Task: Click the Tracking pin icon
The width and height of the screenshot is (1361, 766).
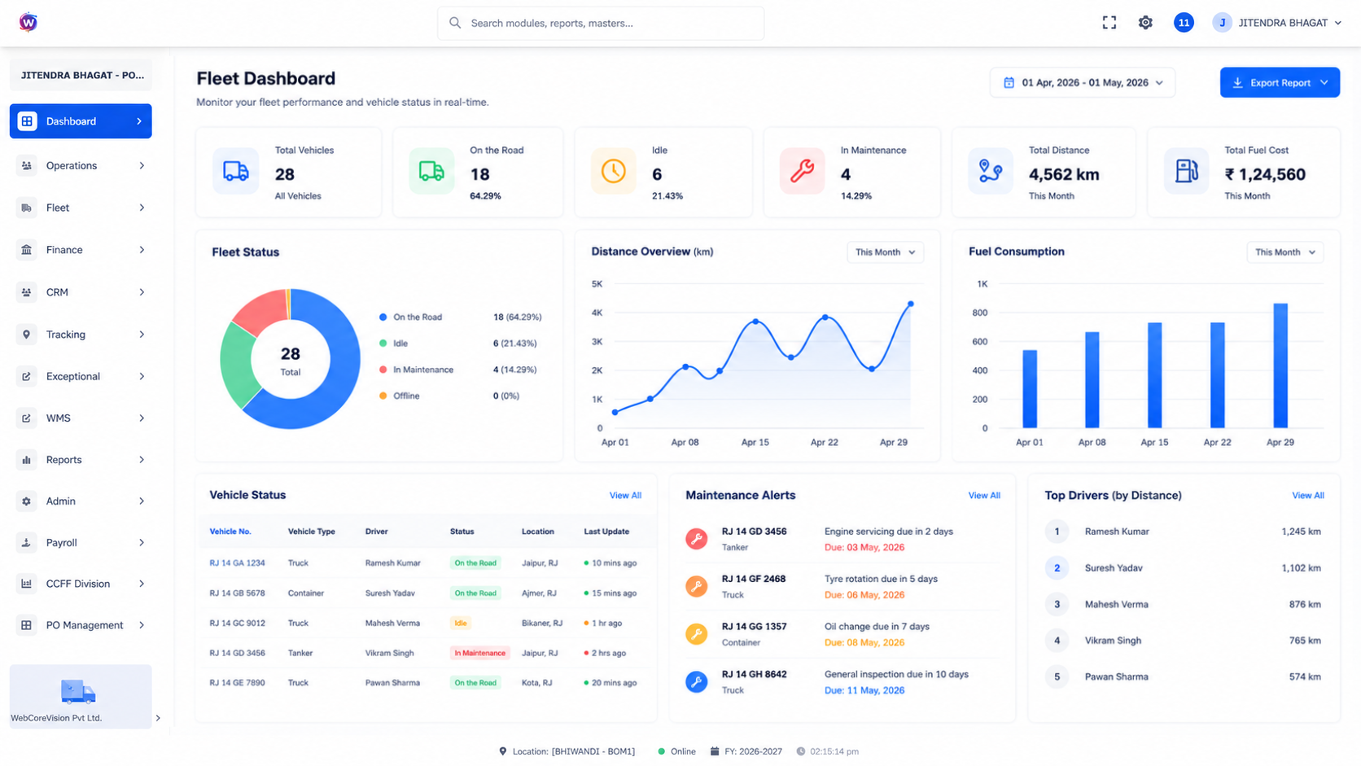Action: tap(27, 335)
